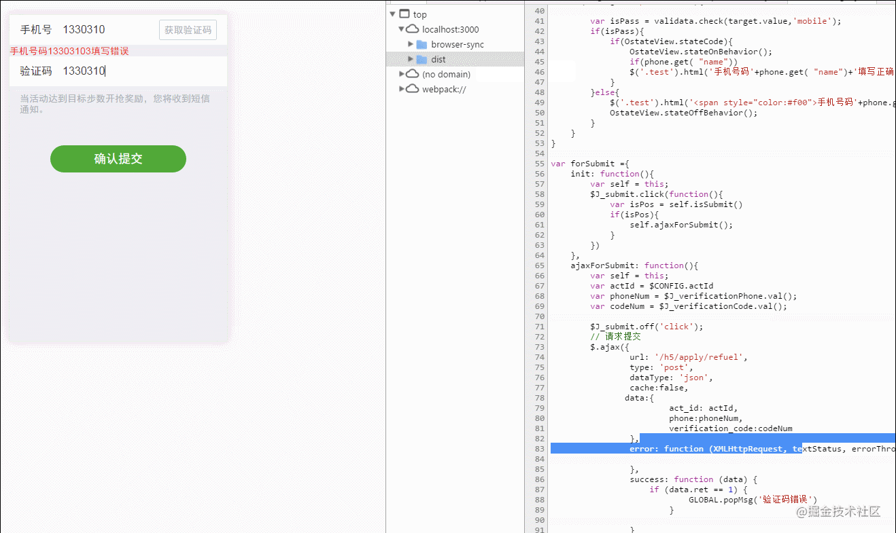
Task: Collapse the top frame tree node
Action: click(392, 14)
